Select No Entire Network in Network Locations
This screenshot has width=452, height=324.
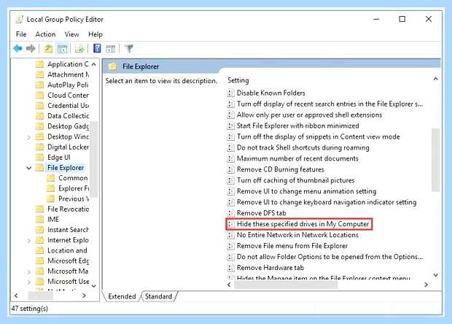coord(297,235)
